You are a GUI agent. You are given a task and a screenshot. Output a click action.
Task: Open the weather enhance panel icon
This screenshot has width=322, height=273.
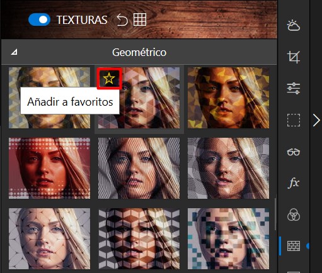coord(294,26)
